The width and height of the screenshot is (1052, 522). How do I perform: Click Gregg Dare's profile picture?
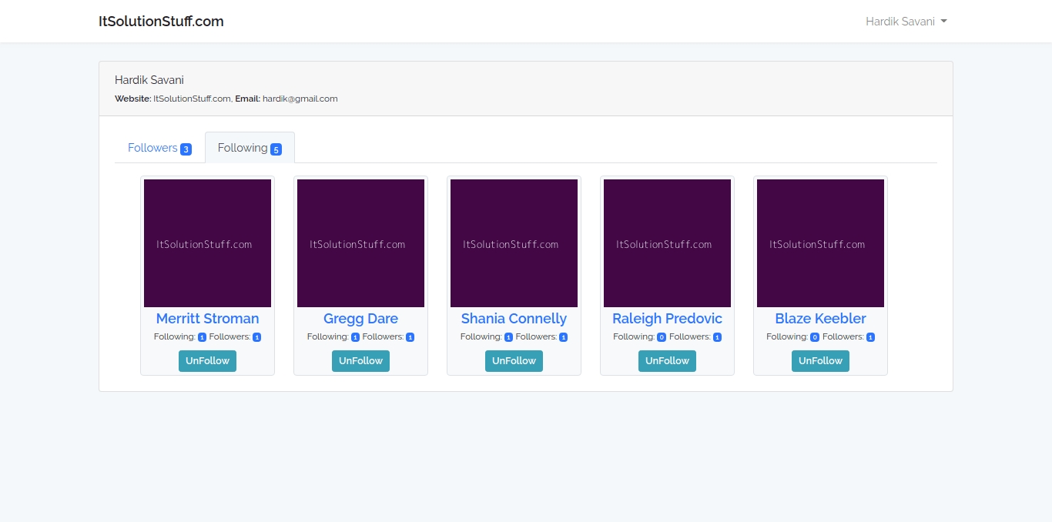(360, 243)
